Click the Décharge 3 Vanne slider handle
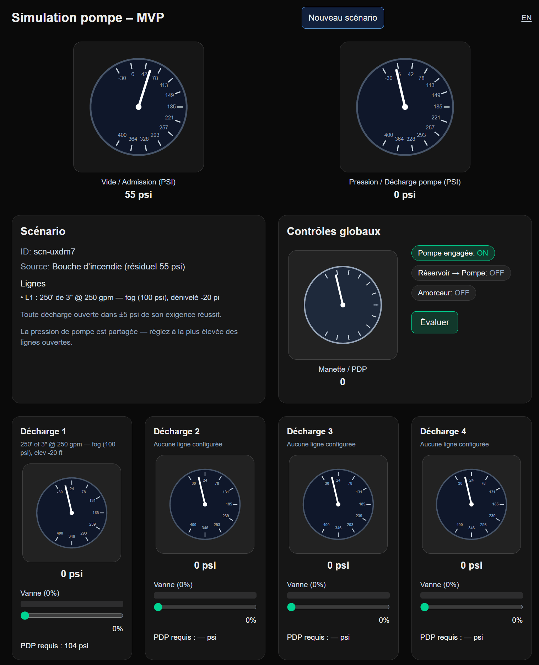Viewport: 539px width, 665px height. 291,607
